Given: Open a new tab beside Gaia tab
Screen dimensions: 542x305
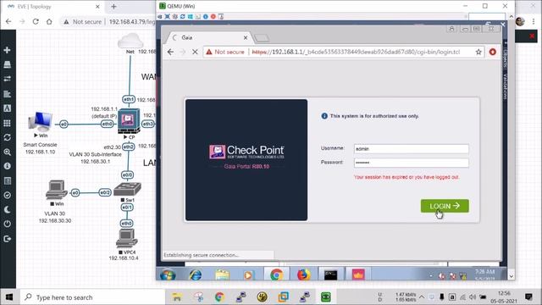Looking at the screenshot, I should [x=262, y=37].
